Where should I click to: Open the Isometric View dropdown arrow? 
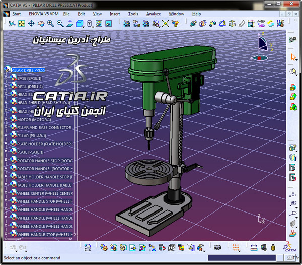[84, 27]
